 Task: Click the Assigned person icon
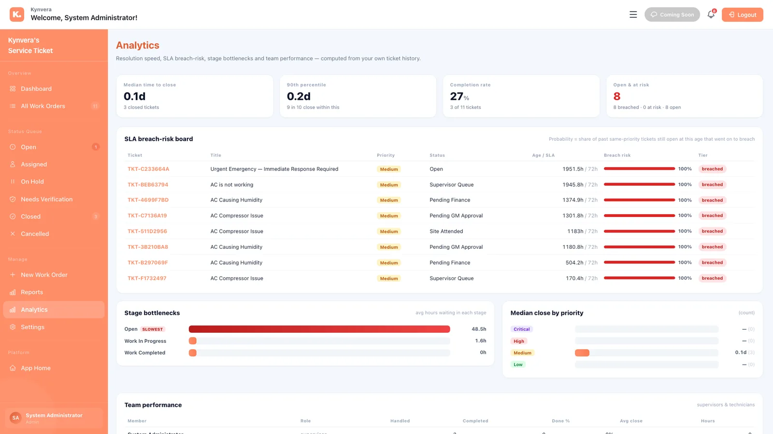(13, 164)
